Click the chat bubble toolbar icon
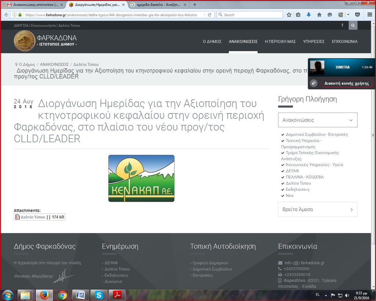The height and width of the screenshot is (301, 376). click(330, 15)
